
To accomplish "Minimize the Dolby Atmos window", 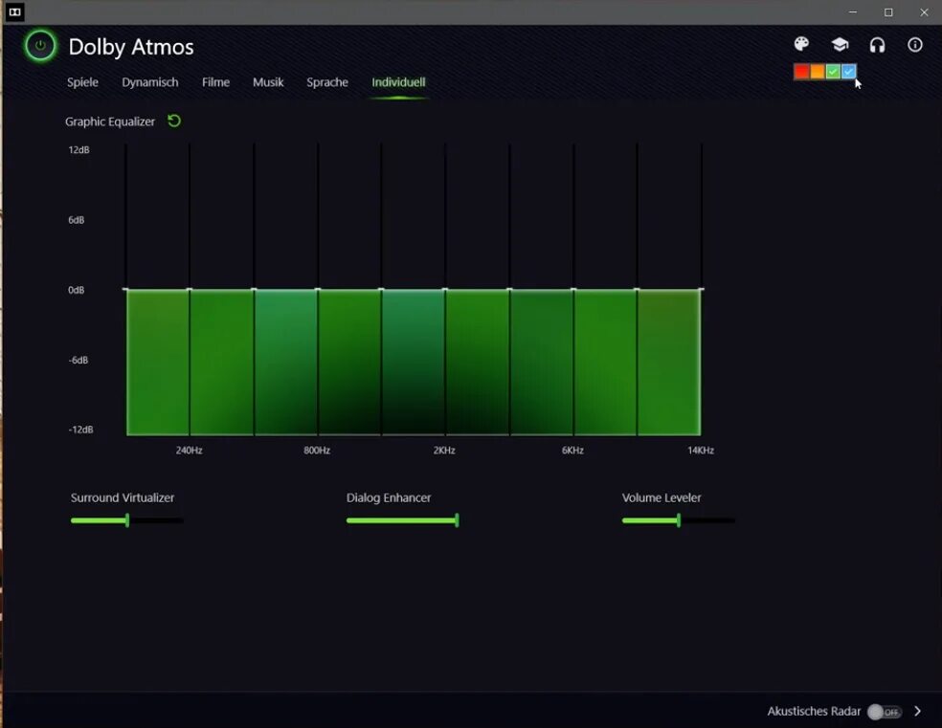I will point(852,12).
